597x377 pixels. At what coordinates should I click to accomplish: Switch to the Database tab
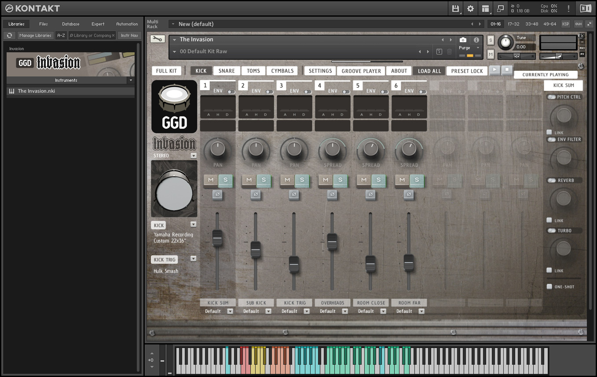(x=70, y=24)
